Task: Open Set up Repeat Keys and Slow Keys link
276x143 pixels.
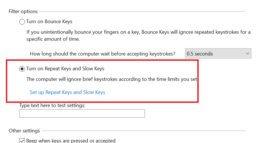Action: (x=68, y=92)
